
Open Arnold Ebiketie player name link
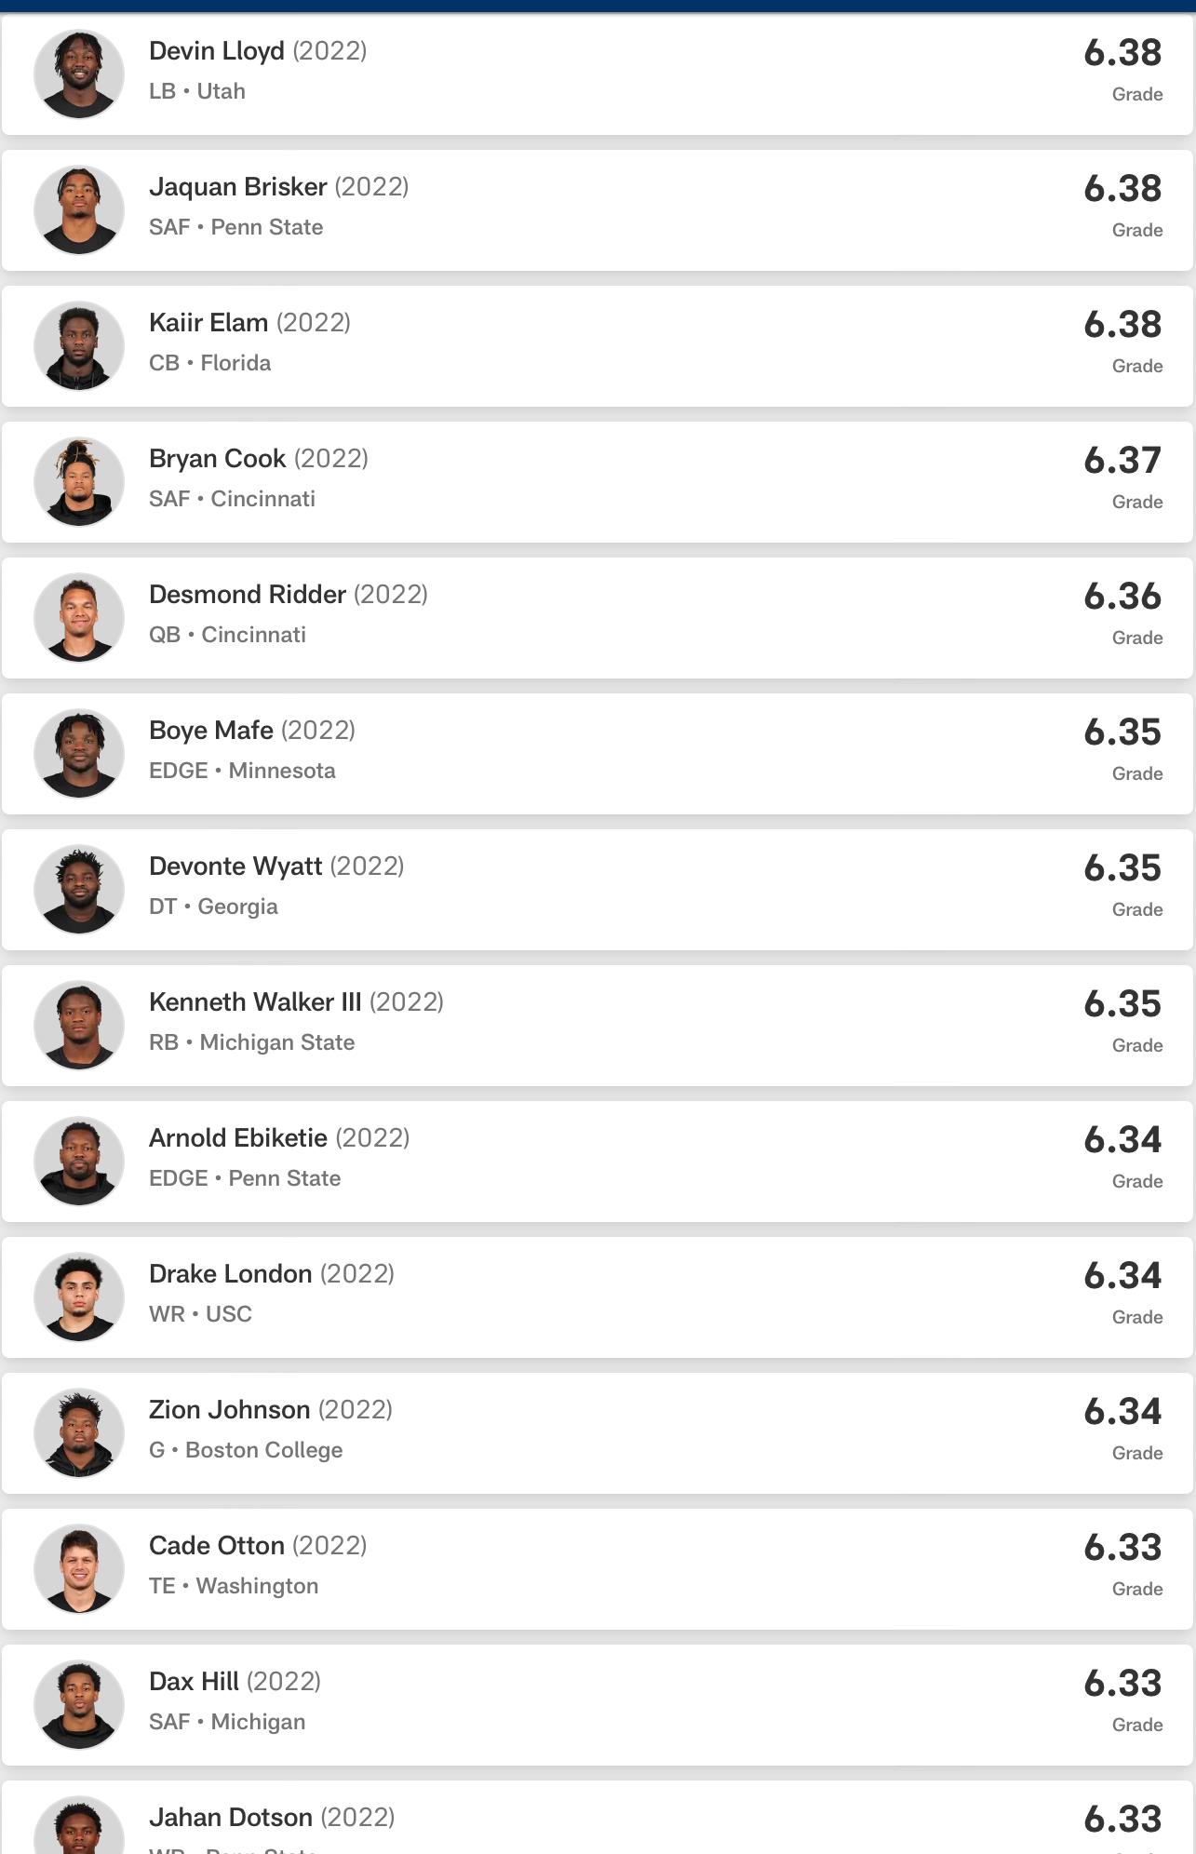pyautogui.click(x=238, y=1138)
